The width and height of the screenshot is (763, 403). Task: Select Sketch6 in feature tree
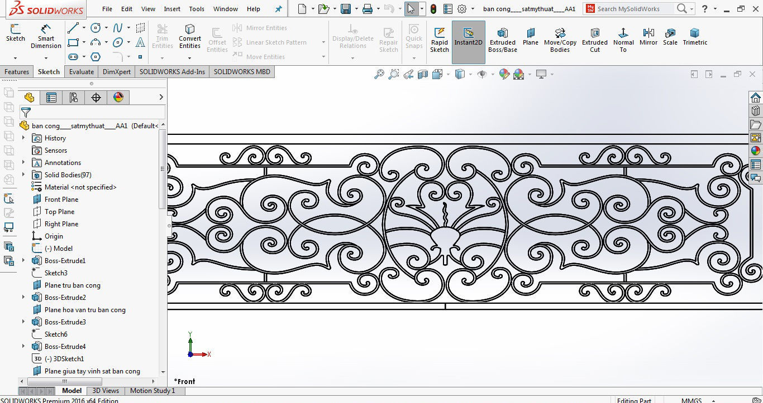coord(56,334)
